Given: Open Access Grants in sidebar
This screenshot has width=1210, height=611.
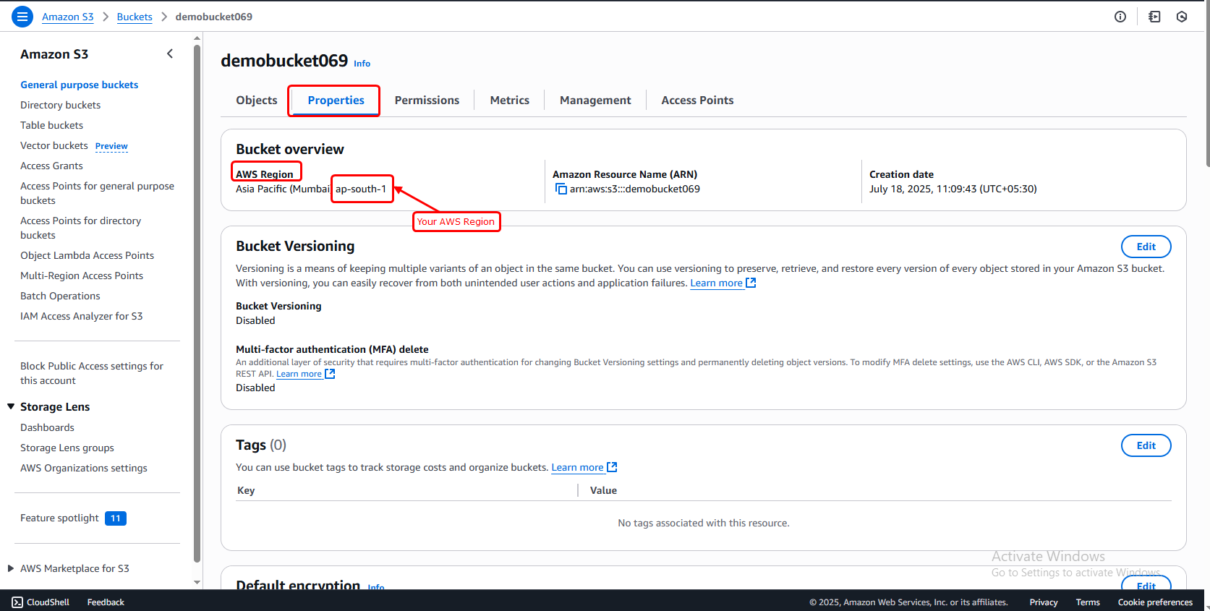Looking at the screenshot, I should tap(51, 166).
